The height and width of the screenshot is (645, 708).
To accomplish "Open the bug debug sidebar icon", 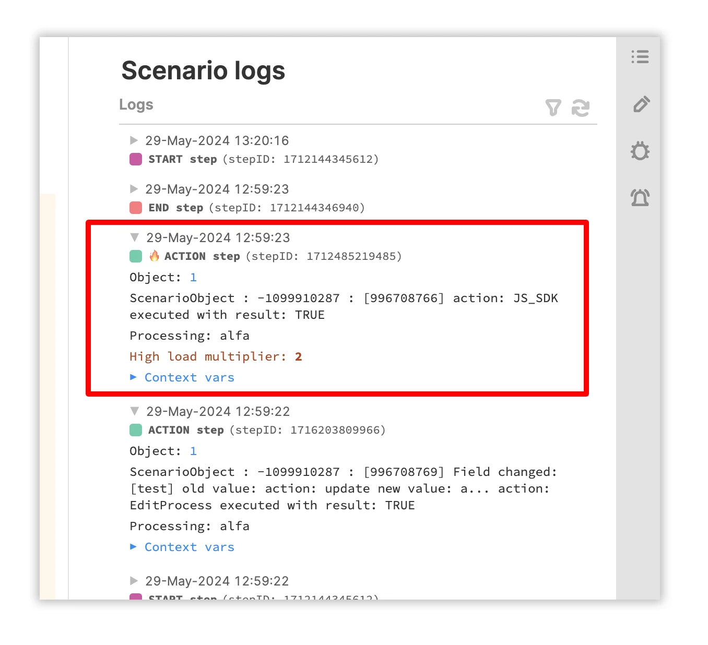I will click(x=640, y=151).
